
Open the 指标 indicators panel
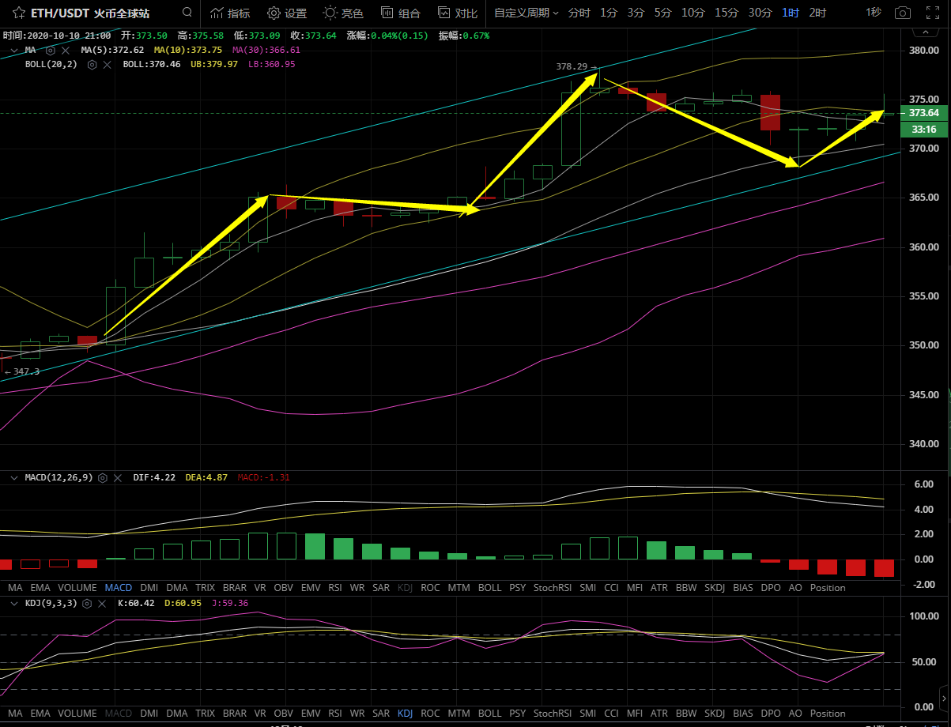click(x=230, y=13)
